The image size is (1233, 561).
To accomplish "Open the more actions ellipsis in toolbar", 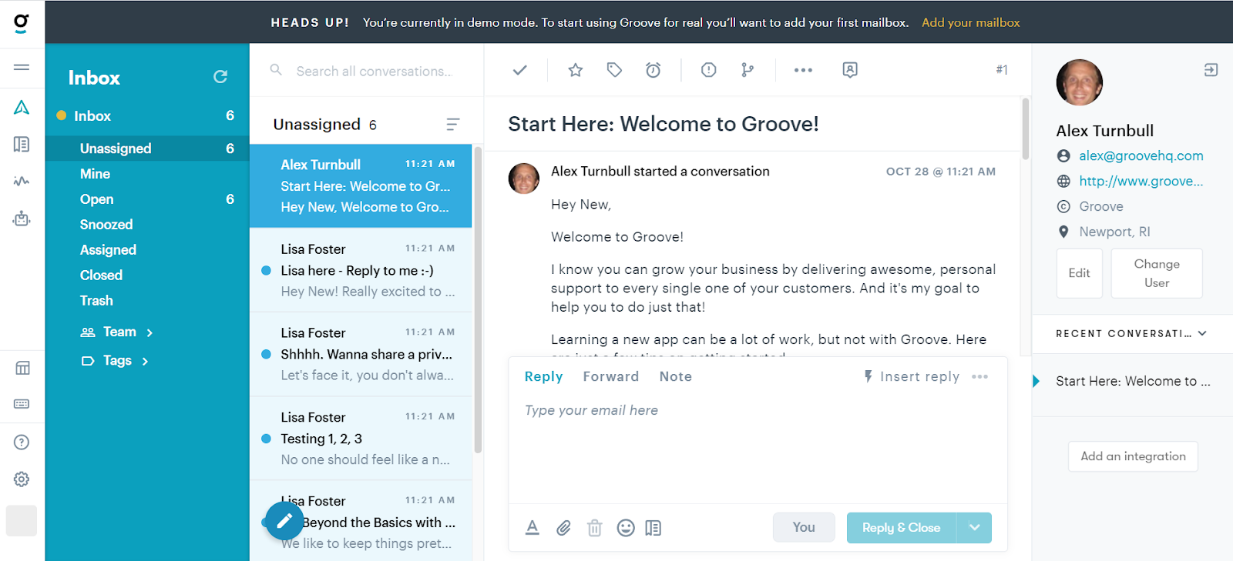I will coord(804,70).
